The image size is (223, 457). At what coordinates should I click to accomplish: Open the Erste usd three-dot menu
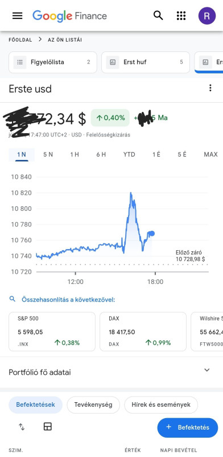pos(210,88)
